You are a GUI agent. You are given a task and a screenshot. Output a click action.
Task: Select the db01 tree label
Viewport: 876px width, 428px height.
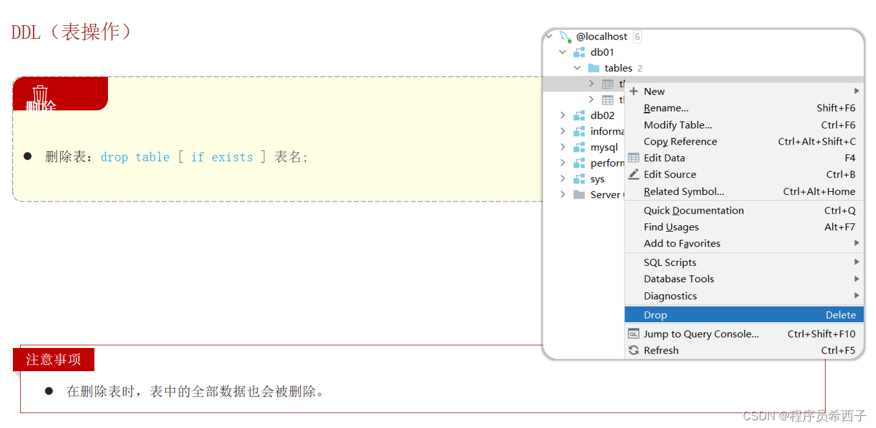click(603, 52)
